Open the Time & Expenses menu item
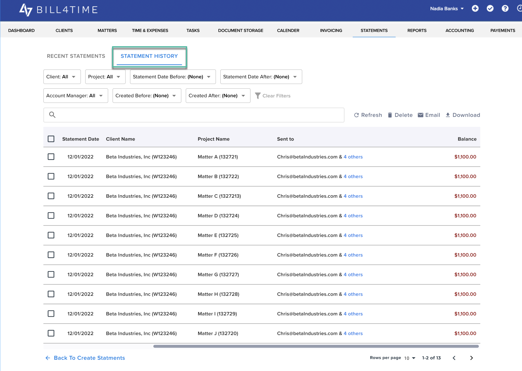 150,31
